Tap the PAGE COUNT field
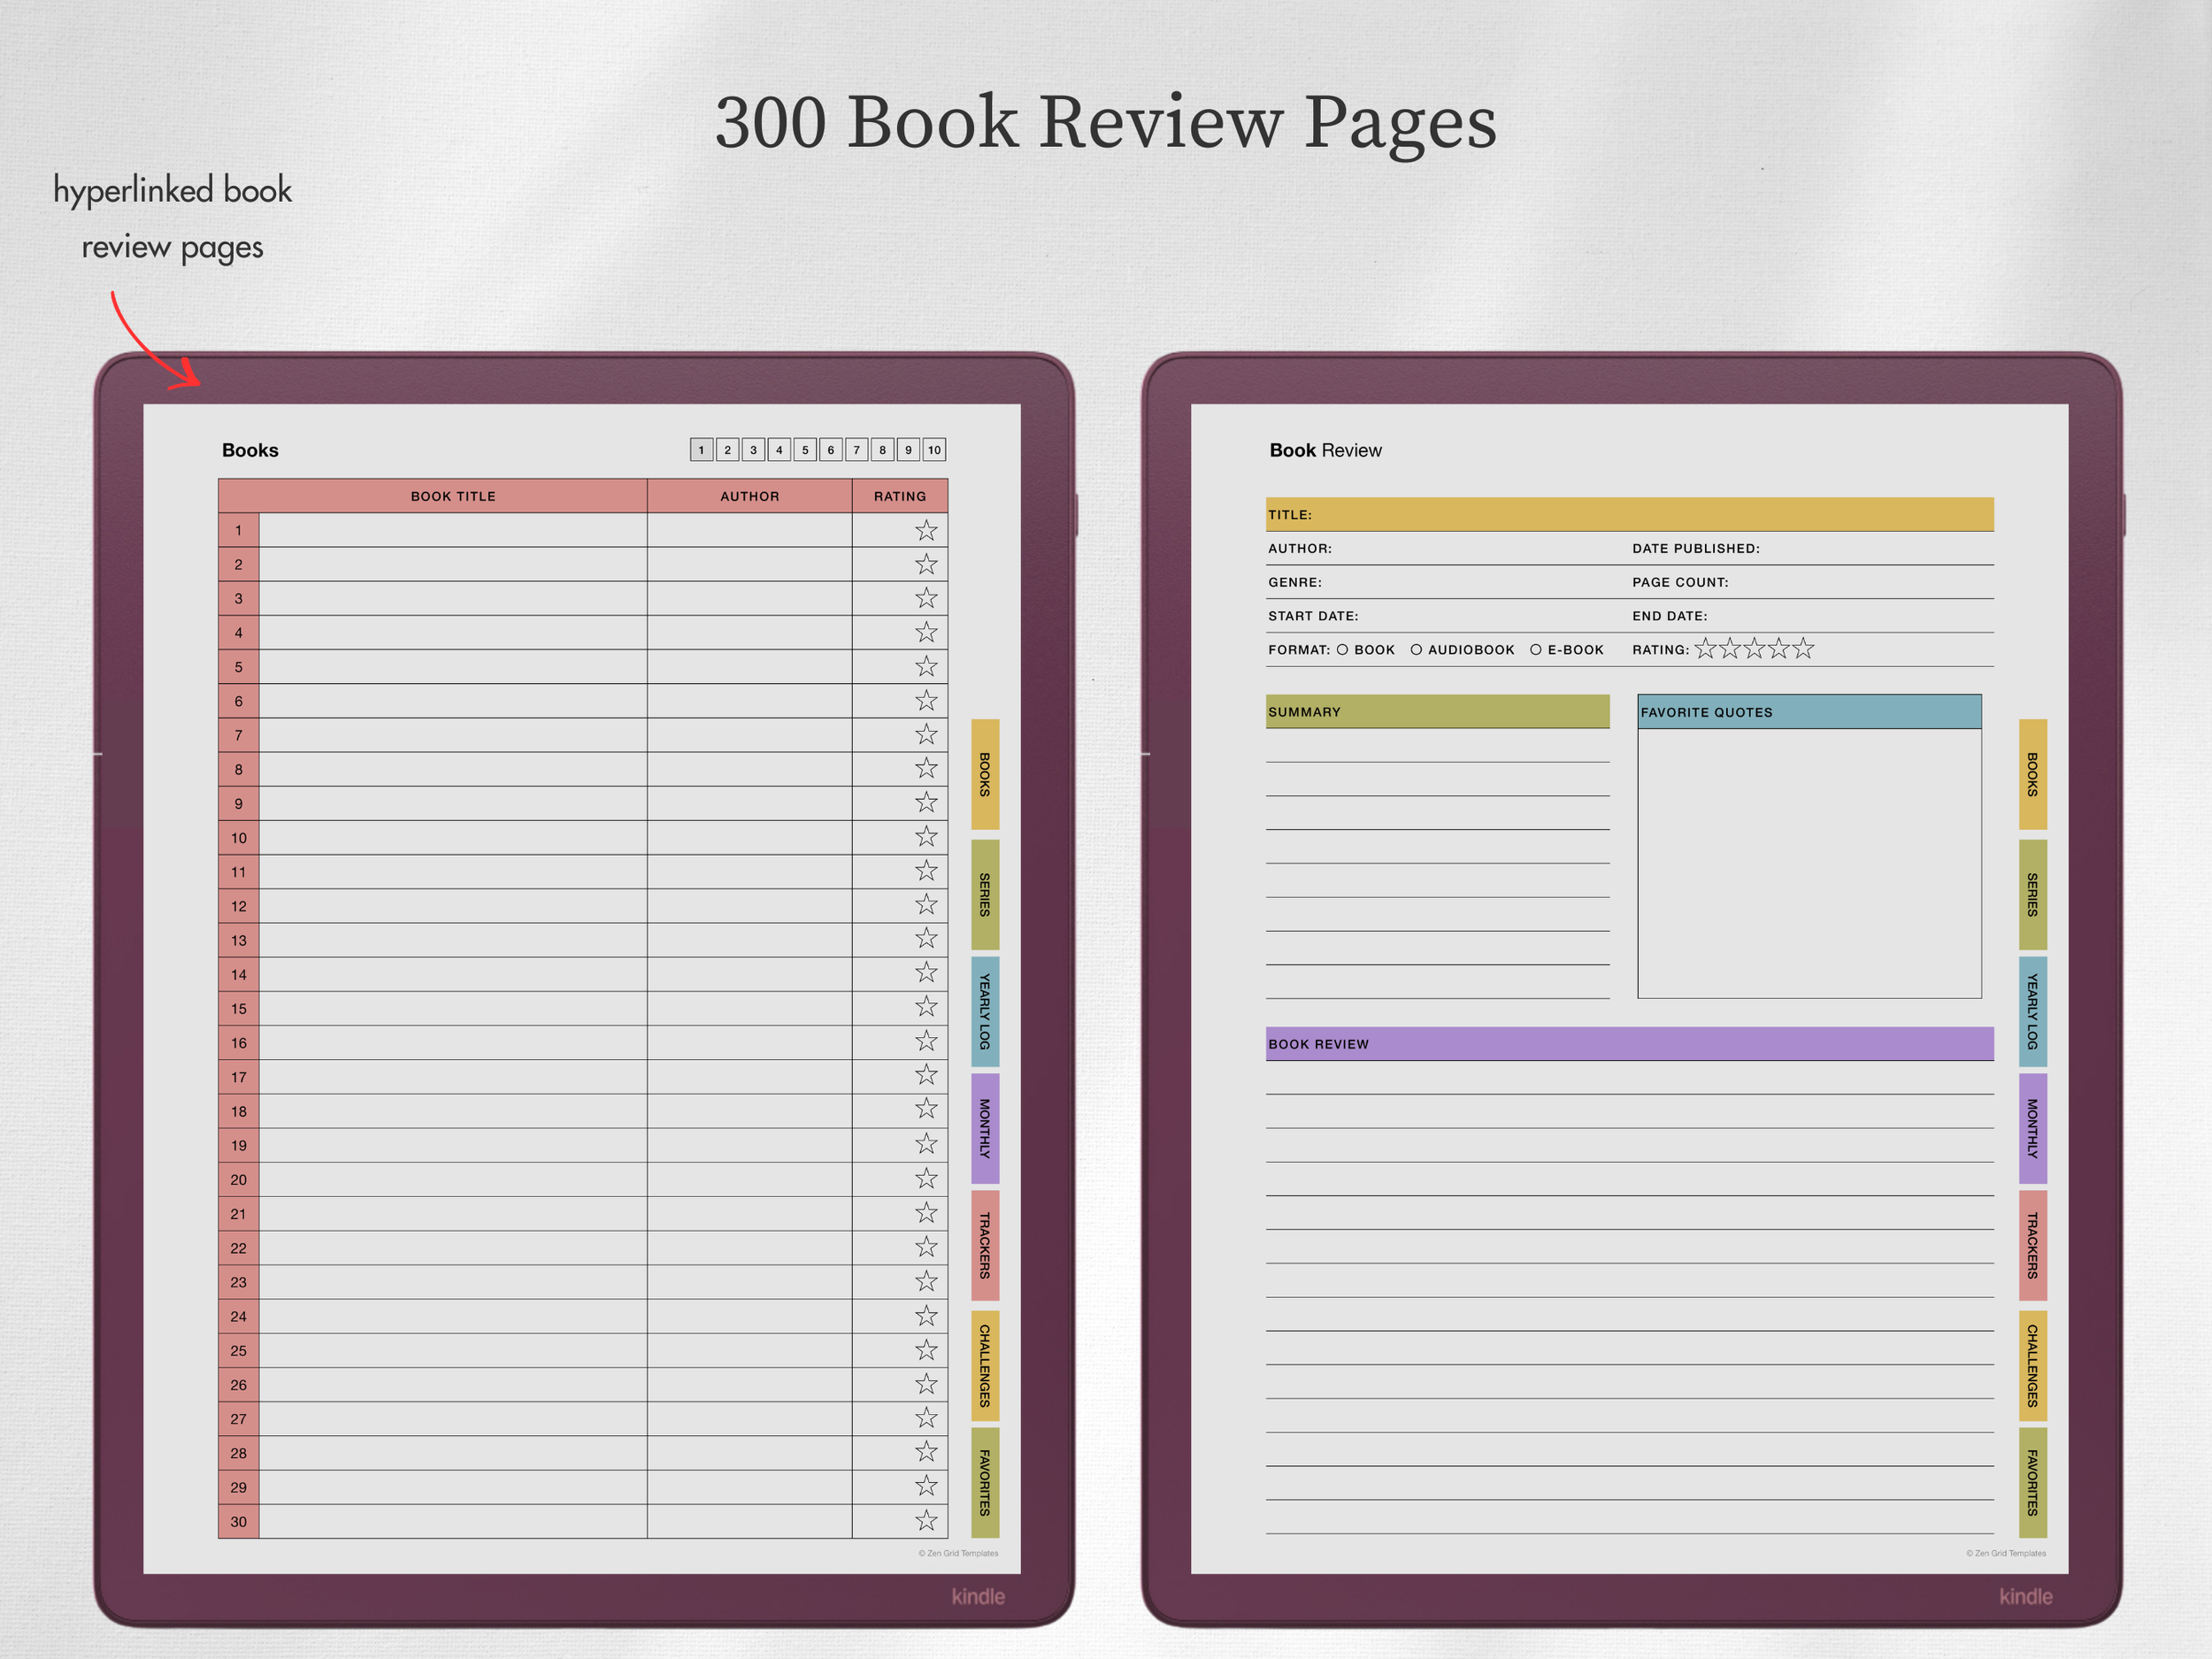The height and width of the screenshot is (1659, 2212). click(x=1812, y=582)
